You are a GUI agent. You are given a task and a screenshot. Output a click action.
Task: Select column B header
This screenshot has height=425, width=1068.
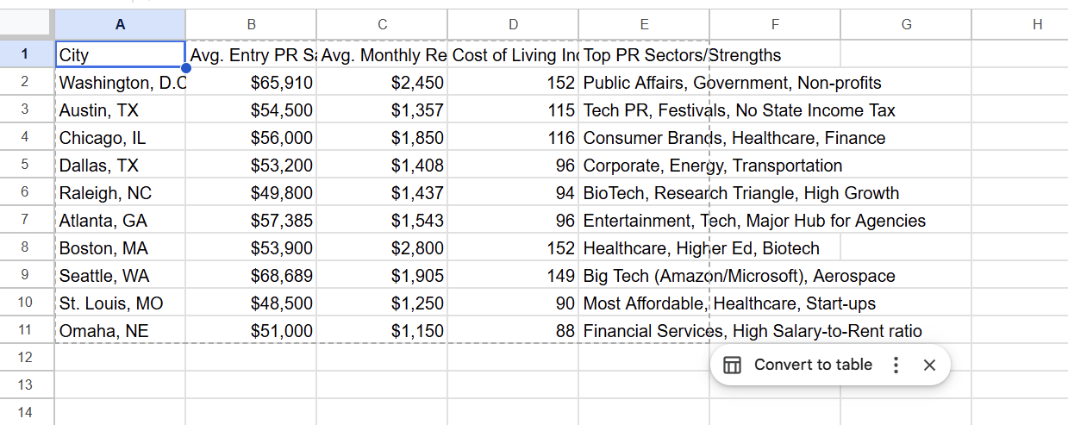tap(251, 25)
